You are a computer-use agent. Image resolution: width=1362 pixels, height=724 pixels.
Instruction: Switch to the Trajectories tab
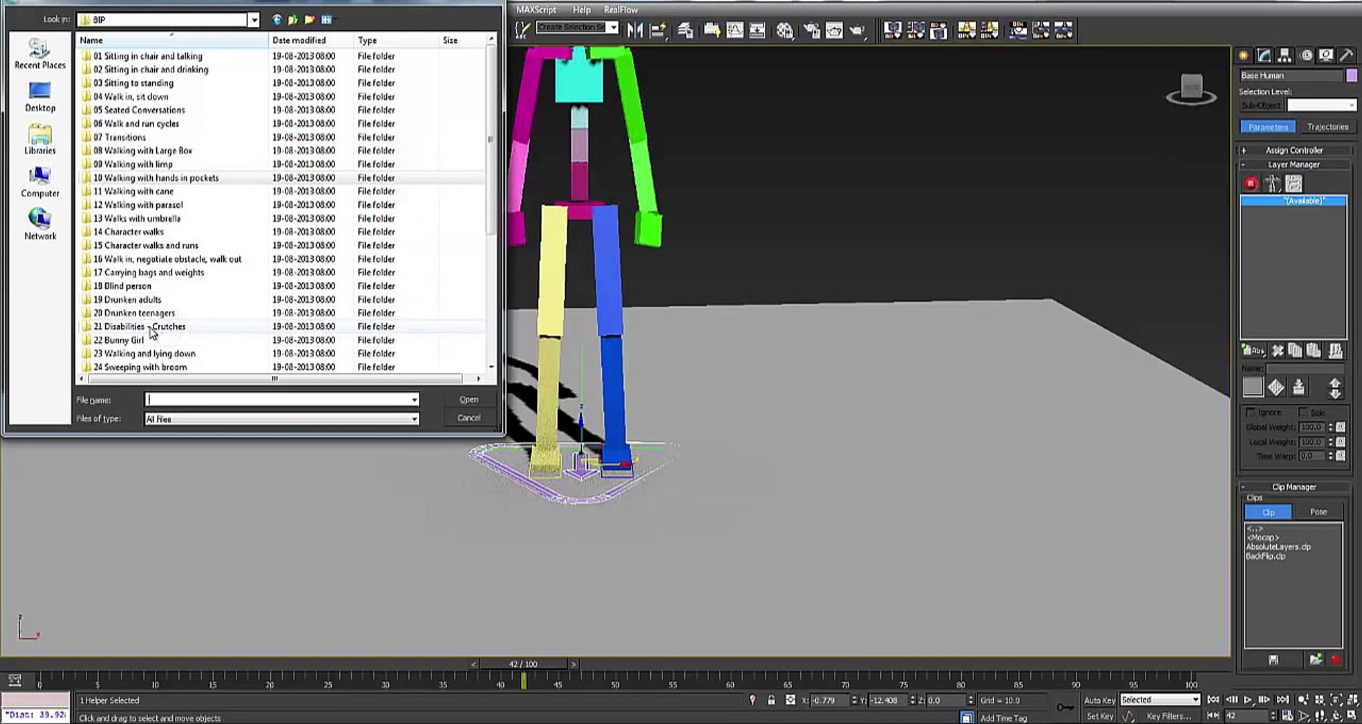click(x=1327, y=127)
